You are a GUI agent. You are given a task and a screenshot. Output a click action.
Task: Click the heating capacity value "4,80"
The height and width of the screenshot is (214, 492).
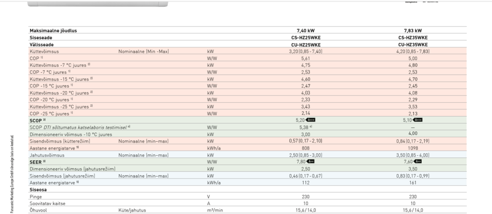[413, 65]
